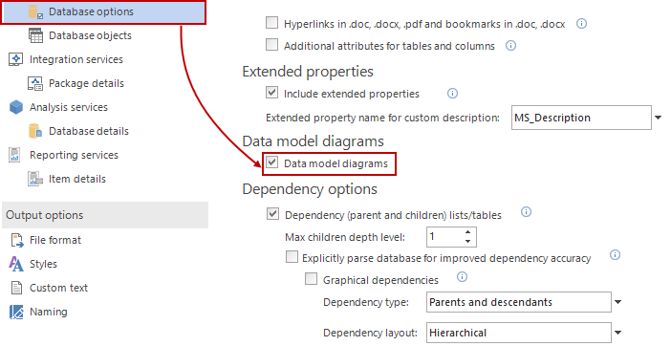Screen dimensions: 671x346
Task: Select Integration services in sidebar
Action: point(76,59)
